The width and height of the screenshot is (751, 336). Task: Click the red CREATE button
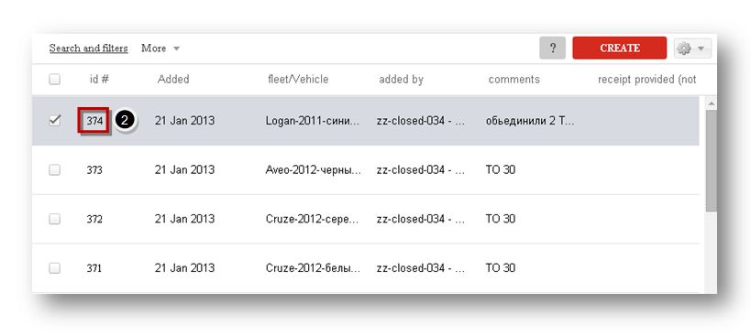point(619,48)
